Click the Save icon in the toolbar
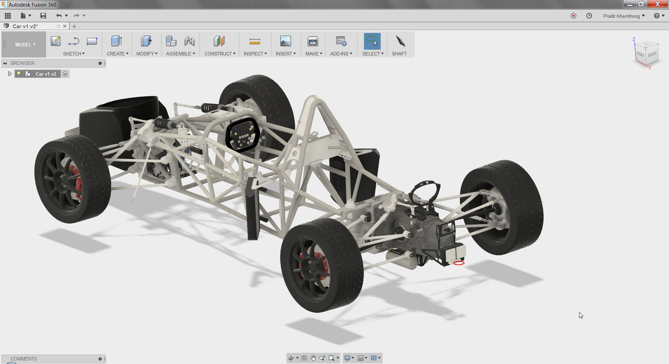The image size is (669, 364). pos(43,16)
